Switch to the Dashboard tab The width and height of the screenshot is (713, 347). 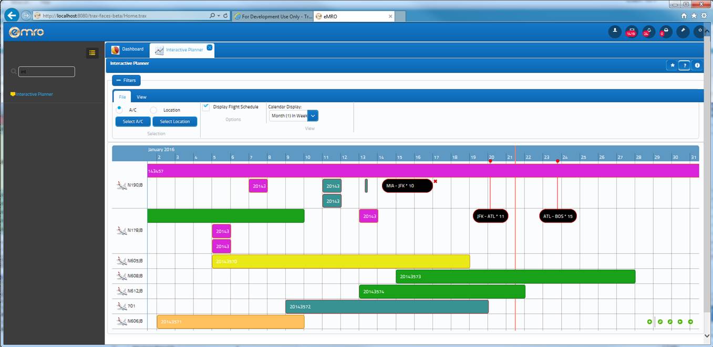pos(128,49)
